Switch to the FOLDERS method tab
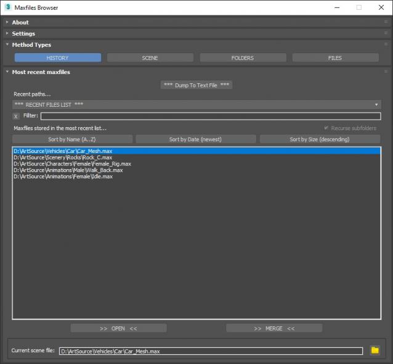393x364 pixels. [x=242, y=58]
